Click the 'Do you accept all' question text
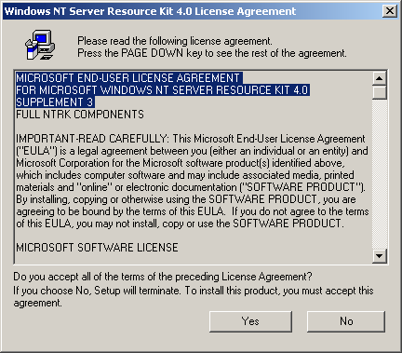The image size is (402, 353). click(x=163, y=277)
